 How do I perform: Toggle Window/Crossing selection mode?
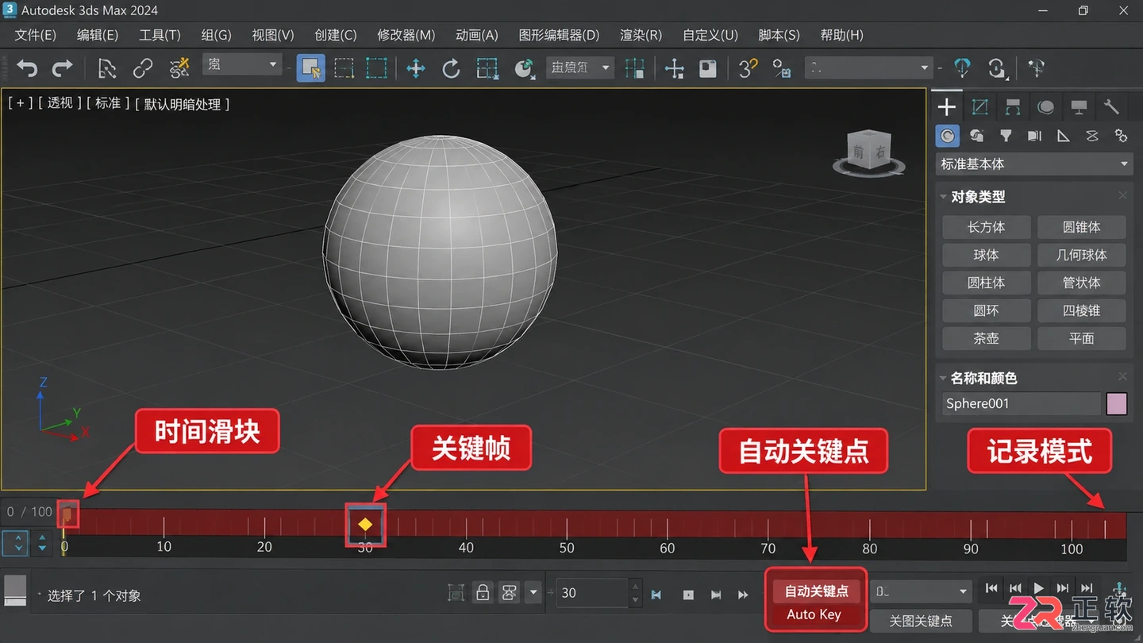tap(376, 68)
